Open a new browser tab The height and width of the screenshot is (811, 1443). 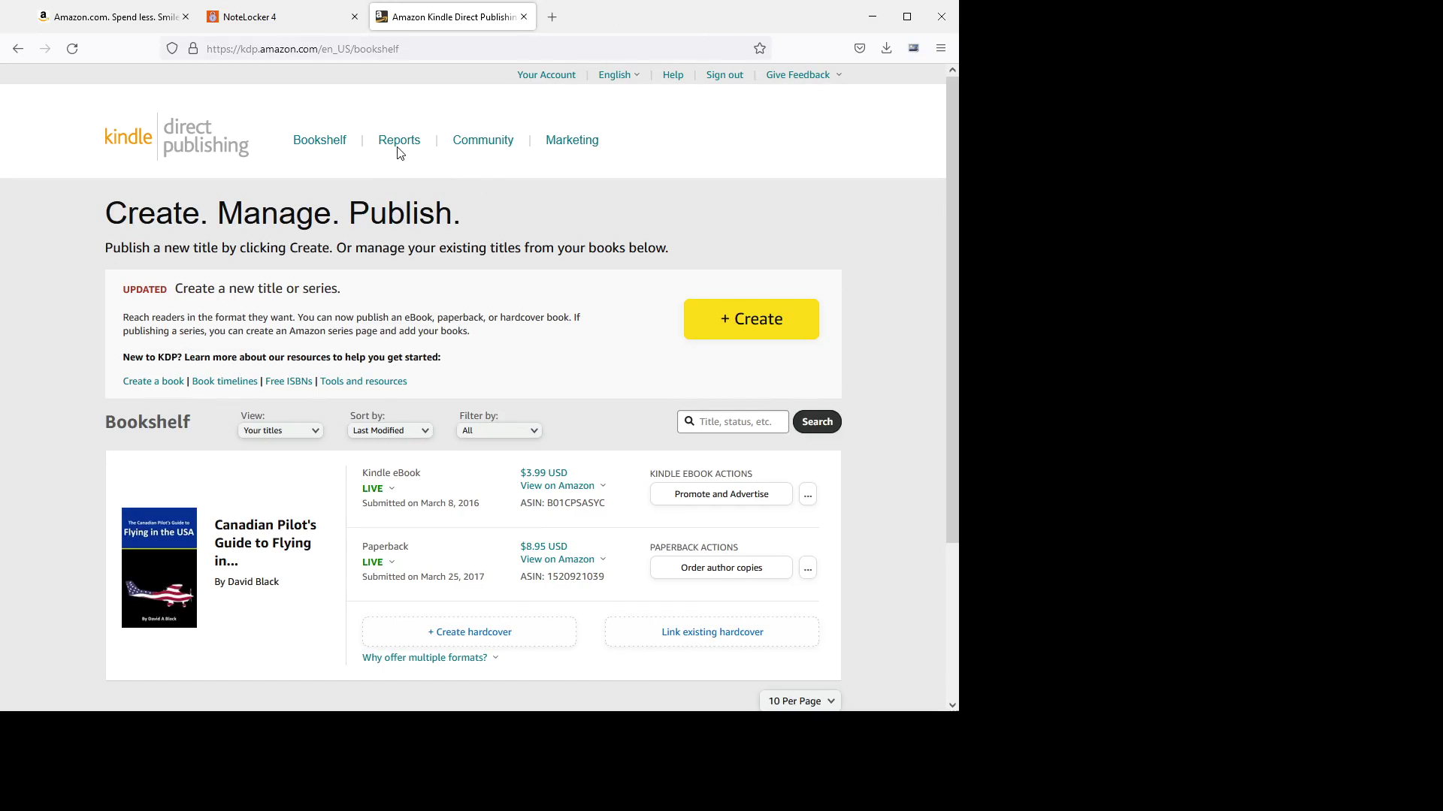coord(552,17)
